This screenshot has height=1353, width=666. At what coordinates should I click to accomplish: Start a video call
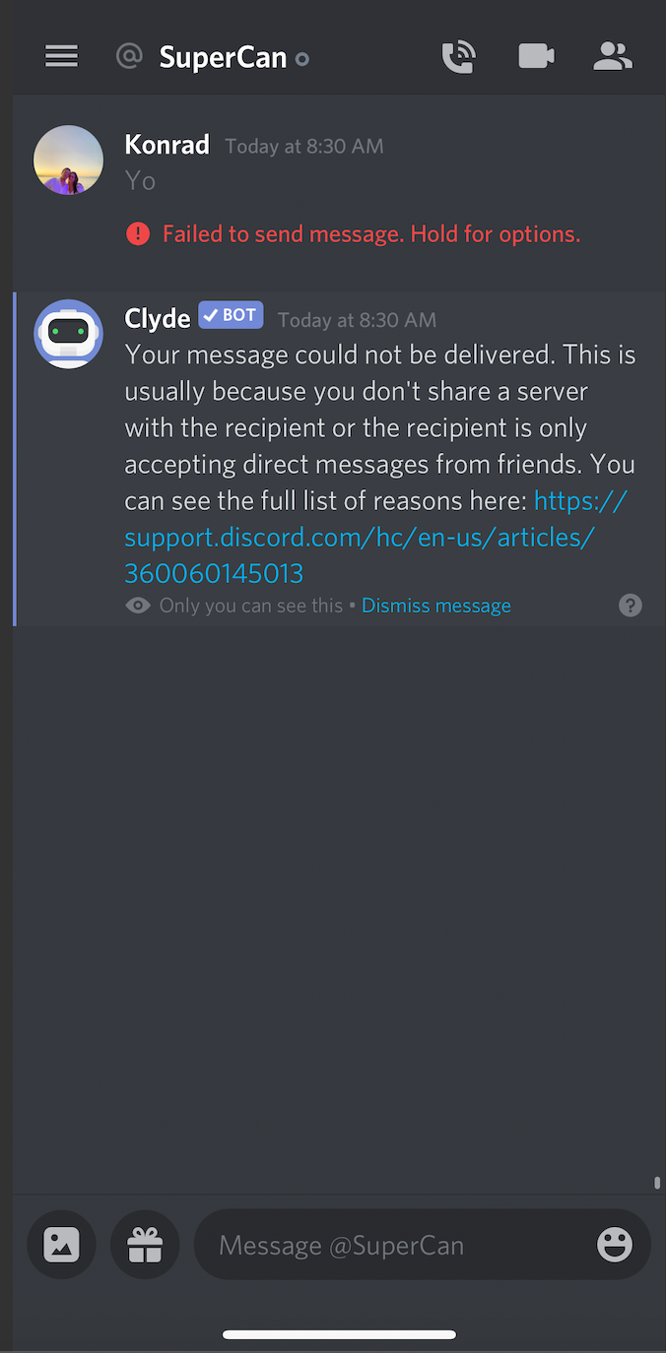(536, 57)
